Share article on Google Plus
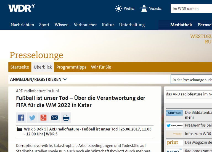The image size is (212, 152). click(43, 118)
